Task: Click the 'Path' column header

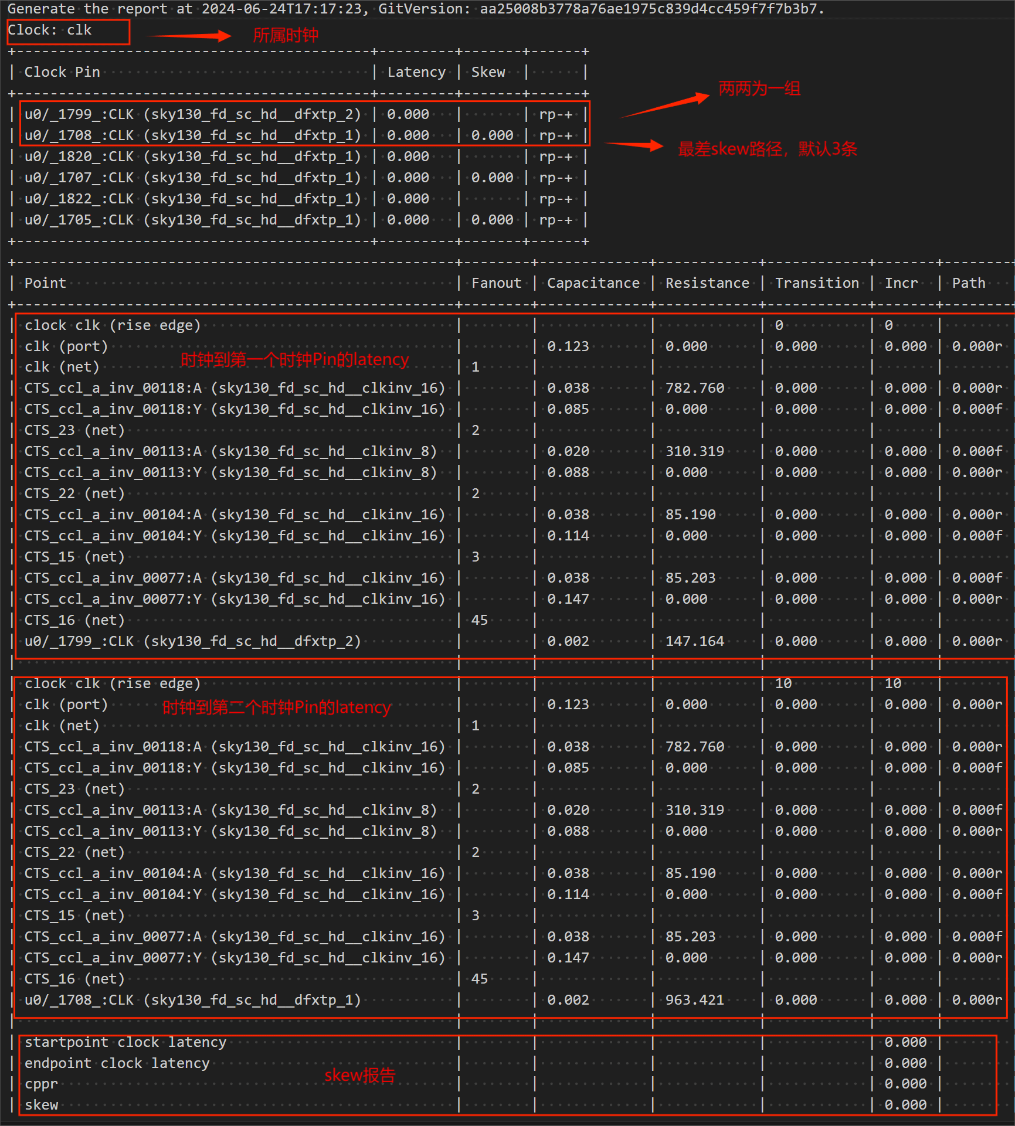Action: 969,283
